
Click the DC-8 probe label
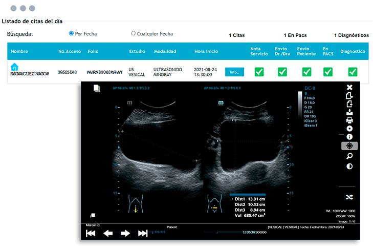[310, 88]
